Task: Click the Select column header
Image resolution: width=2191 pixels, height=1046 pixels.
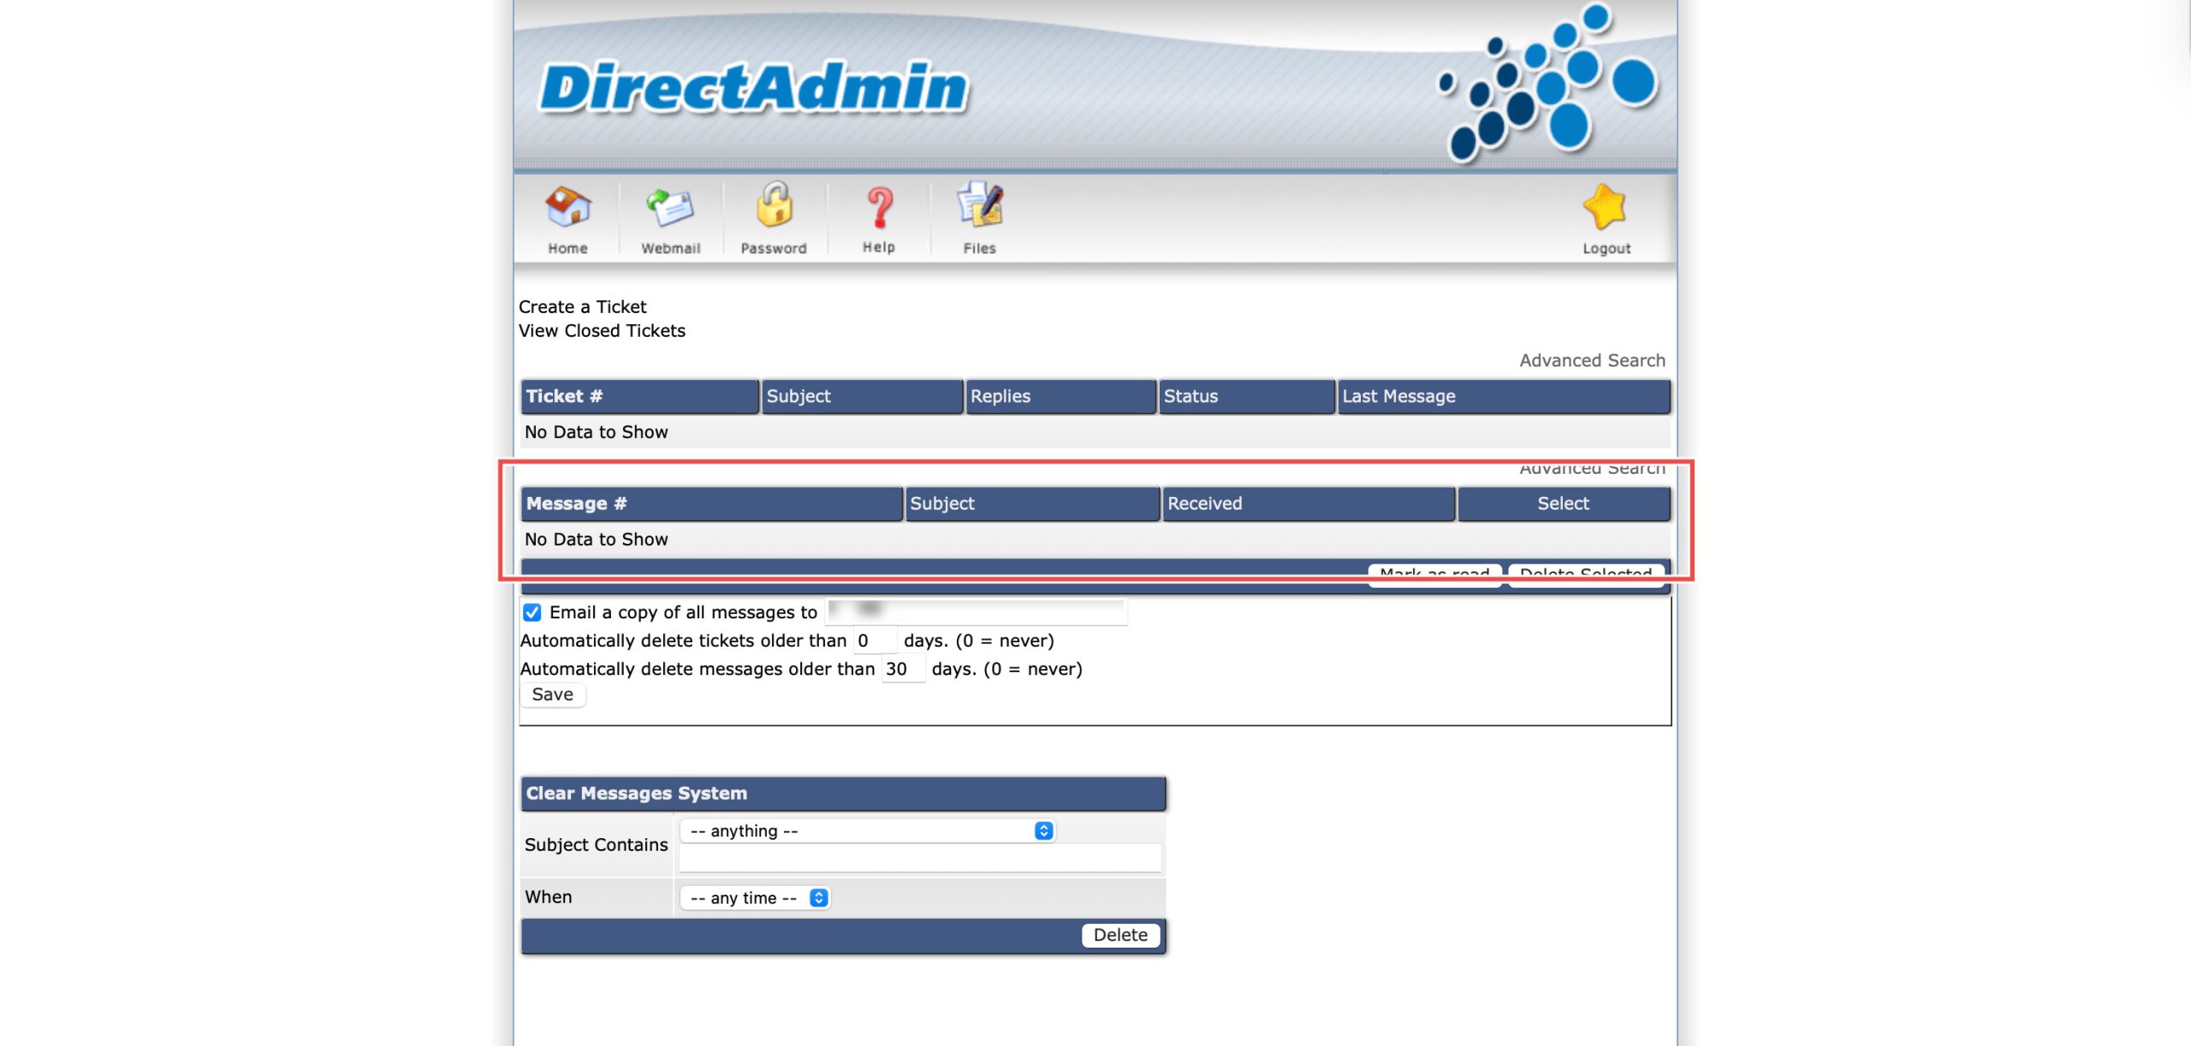Action: (1563, 504)
